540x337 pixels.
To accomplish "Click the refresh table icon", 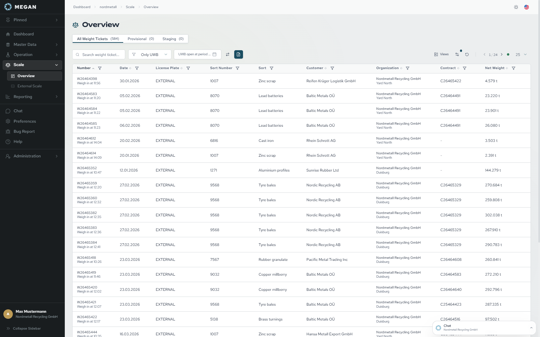I will 467,54.
